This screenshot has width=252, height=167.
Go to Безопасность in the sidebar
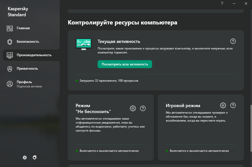(x=28, y=42)
